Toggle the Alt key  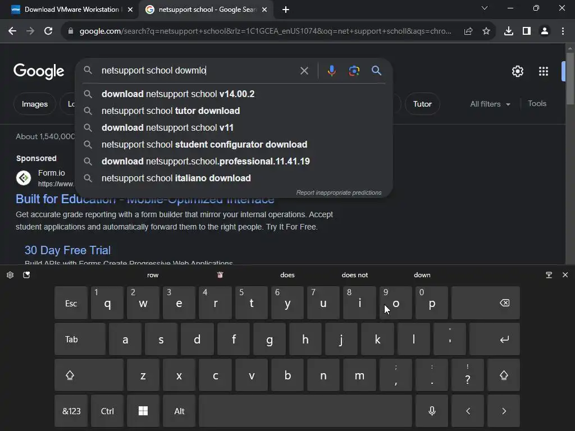pos(179,411)
